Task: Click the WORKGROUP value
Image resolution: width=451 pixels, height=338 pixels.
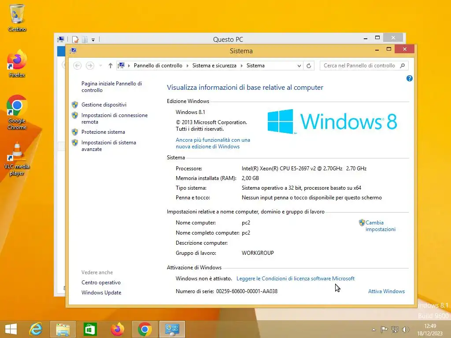Action: point(258,253)
